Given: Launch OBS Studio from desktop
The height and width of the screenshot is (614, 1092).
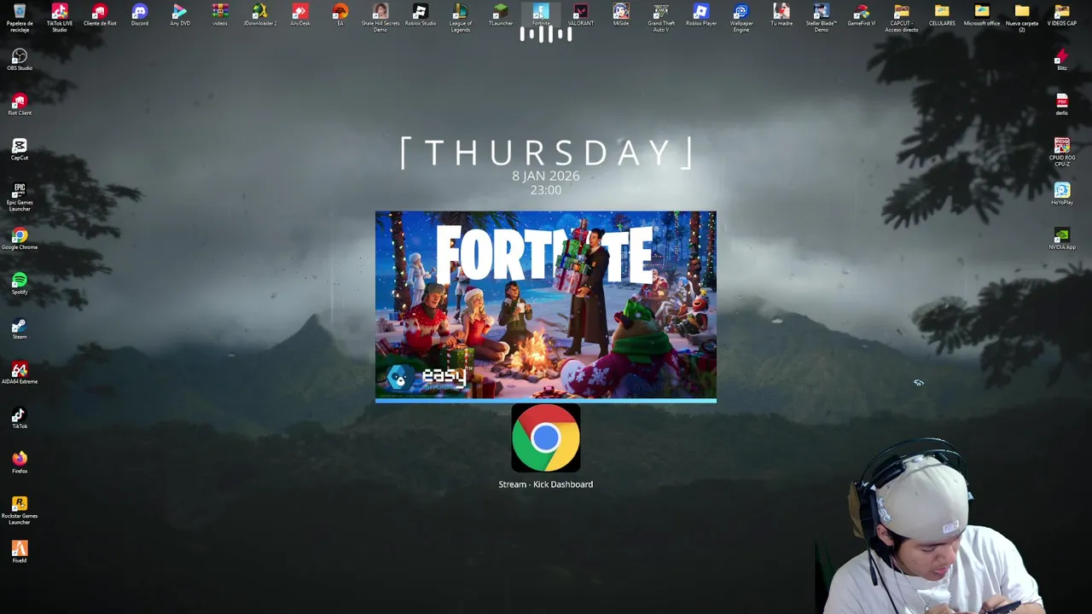Looking at the screenshot, I should 20,60.
